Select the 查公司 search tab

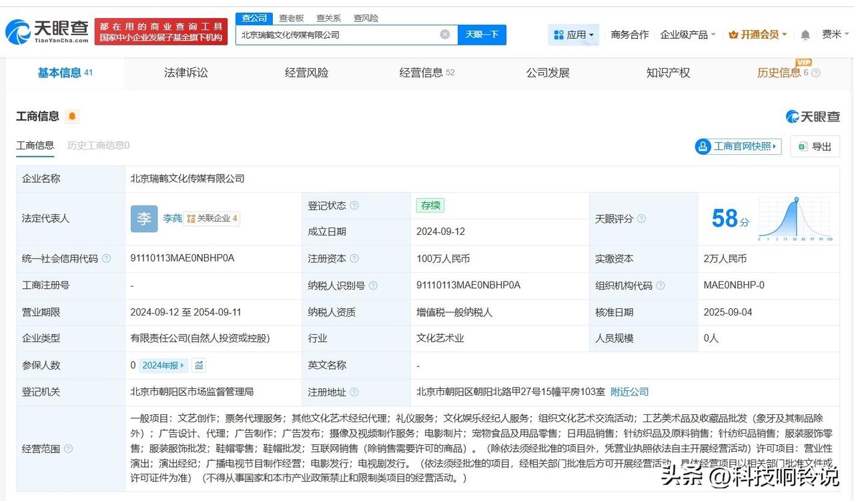[254, 18]
